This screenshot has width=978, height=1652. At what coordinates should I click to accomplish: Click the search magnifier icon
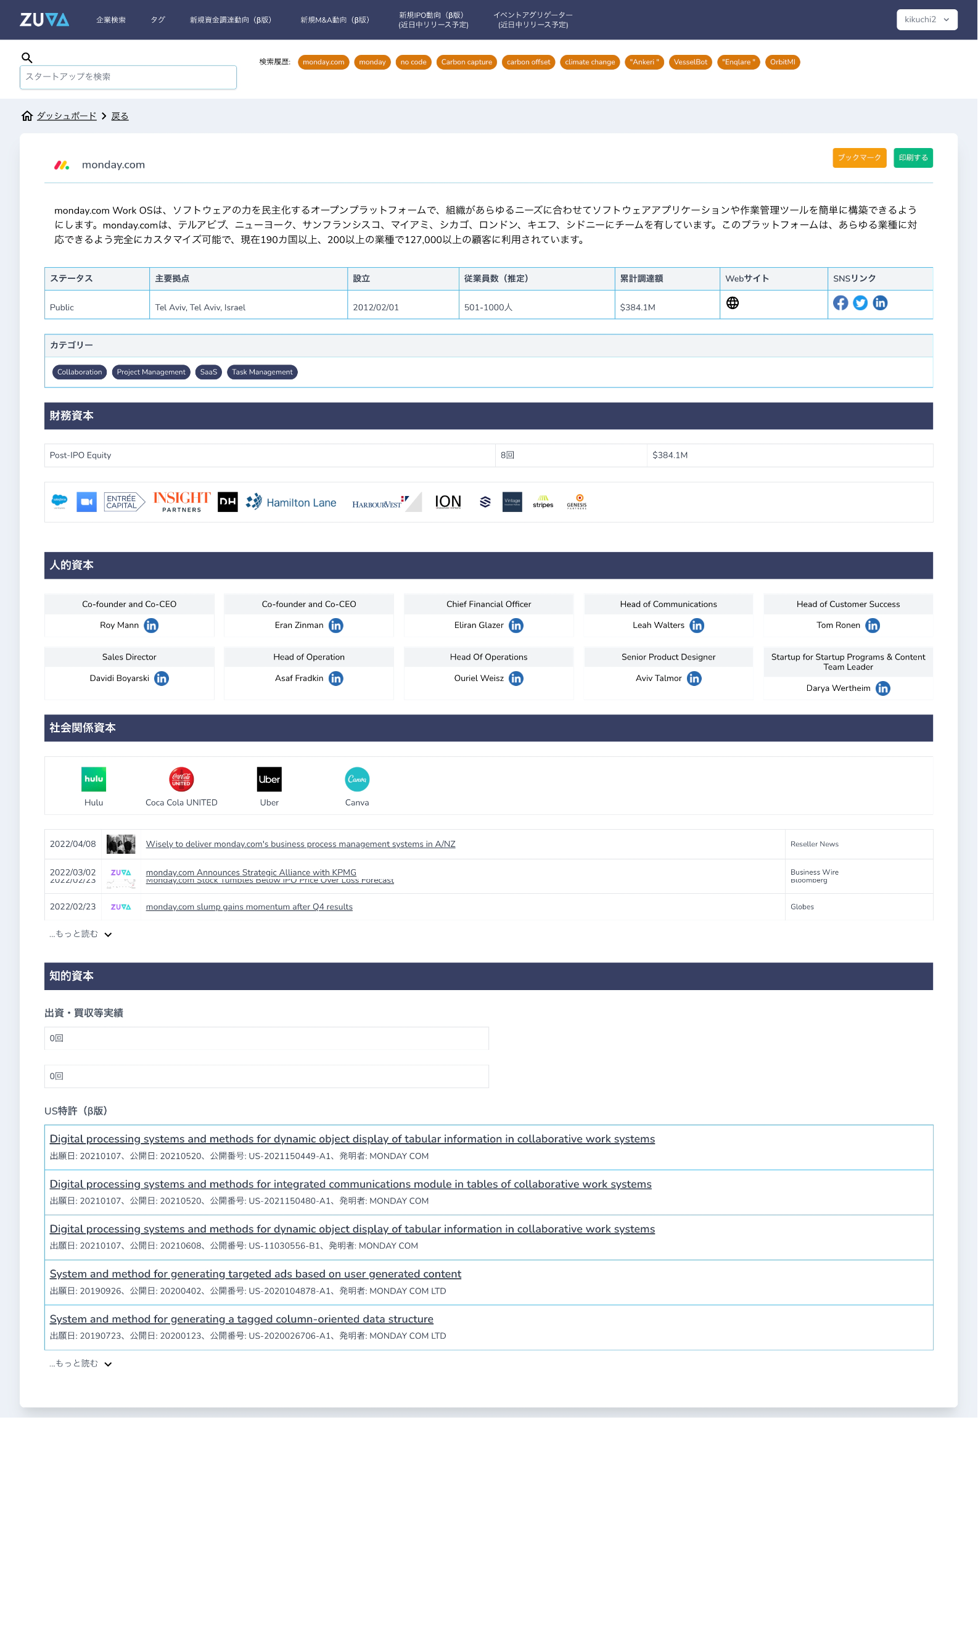point(27,58)
